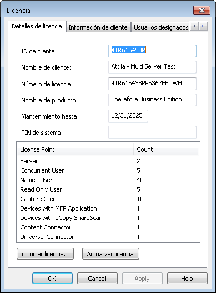Click the ID de cliente label

39,51
